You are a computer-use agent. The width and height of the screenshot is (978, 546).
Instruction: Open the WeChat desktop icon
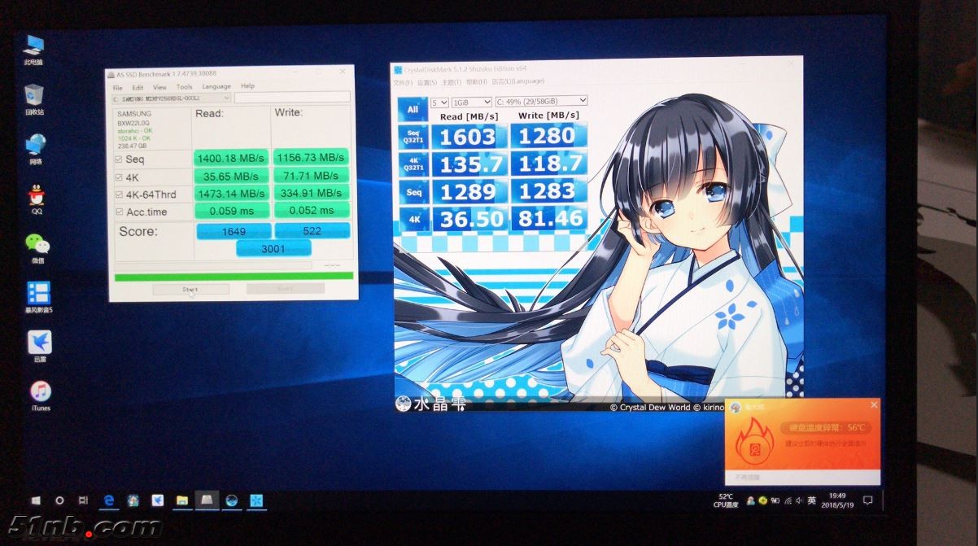click(x=37, y=245)
